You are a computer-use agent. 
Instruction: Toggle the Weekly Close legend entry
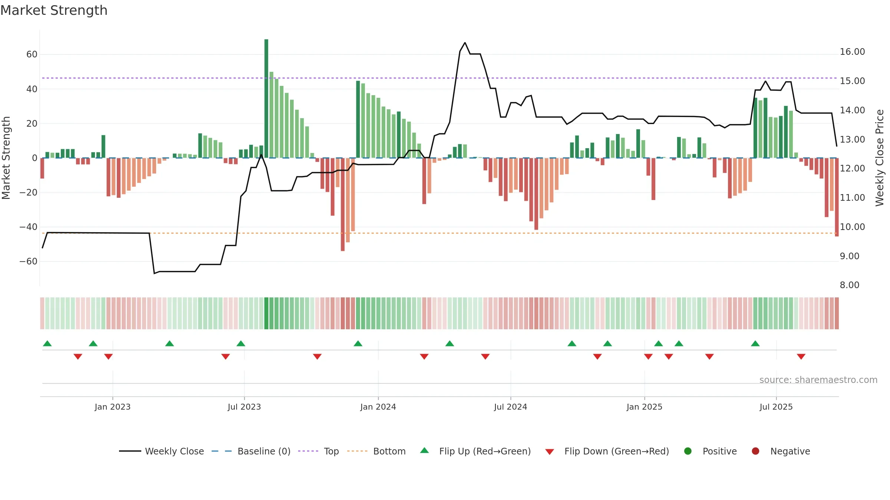(x=161, y=451)
